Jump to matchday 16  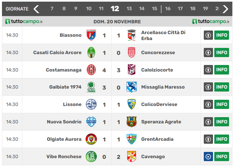coord(168,9)
